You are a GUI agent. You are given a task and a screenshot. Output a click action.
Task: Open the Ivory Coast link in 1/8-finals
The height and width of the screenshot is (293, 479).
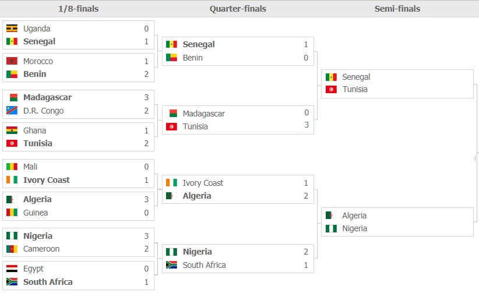click(x=47, y=180)
